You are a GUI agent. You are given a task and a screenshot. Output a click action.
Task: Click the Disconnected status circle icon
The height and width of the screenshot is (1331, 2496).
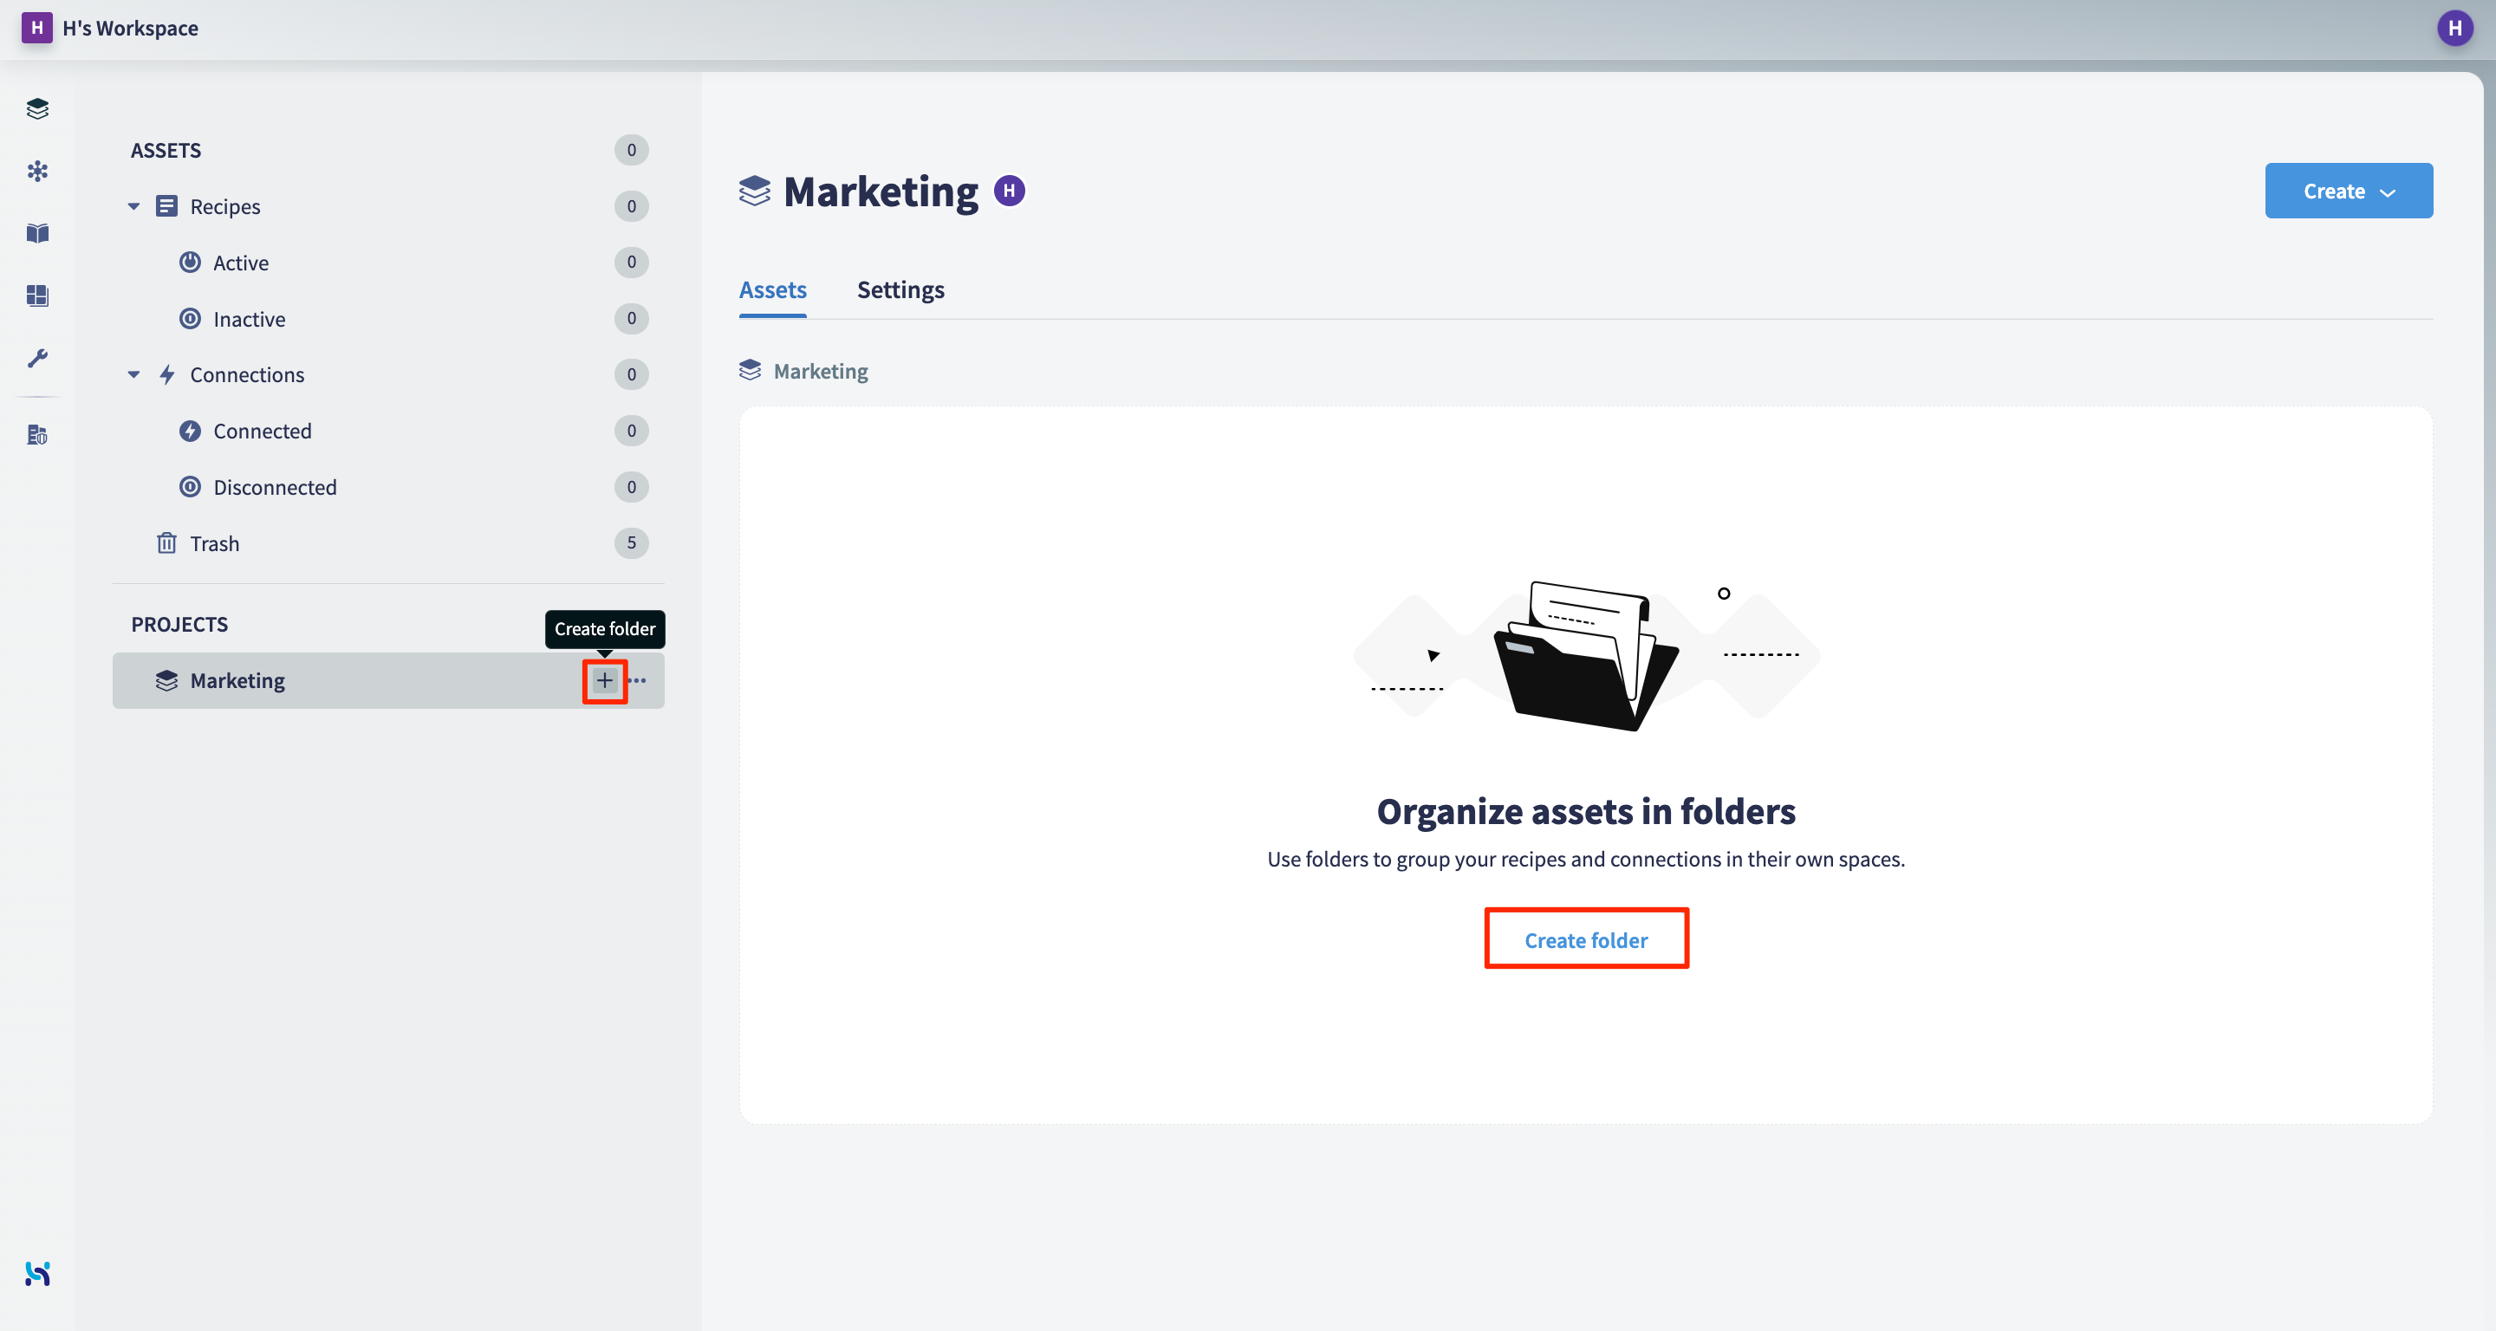(190, 487)
